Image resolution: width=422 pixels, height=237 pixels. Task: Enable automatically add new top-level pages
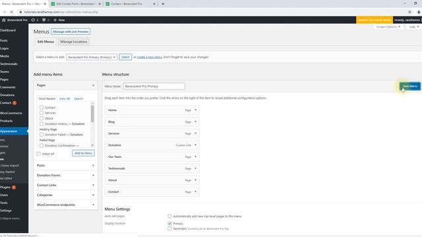point(169,216)
